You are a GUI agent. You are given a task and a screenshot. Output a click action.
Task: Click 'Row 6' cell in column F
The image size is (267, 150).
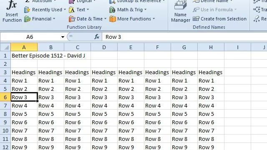click(158, 122)
